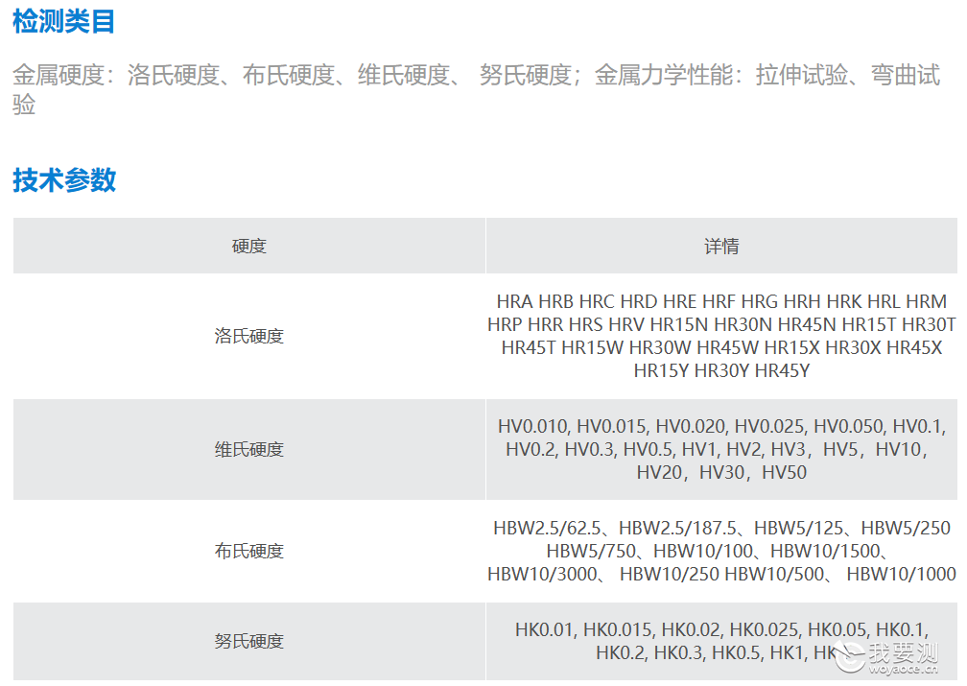Click the details cell starting with HV0.010
The width and height of the screenshot is (967, 686).
[x=721, y=450]
